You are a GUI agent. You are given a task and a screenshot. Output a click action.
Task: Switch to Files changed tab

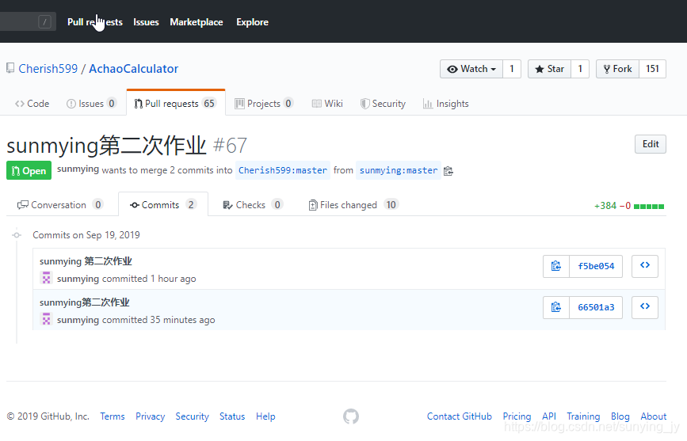[x=353, y=205]
